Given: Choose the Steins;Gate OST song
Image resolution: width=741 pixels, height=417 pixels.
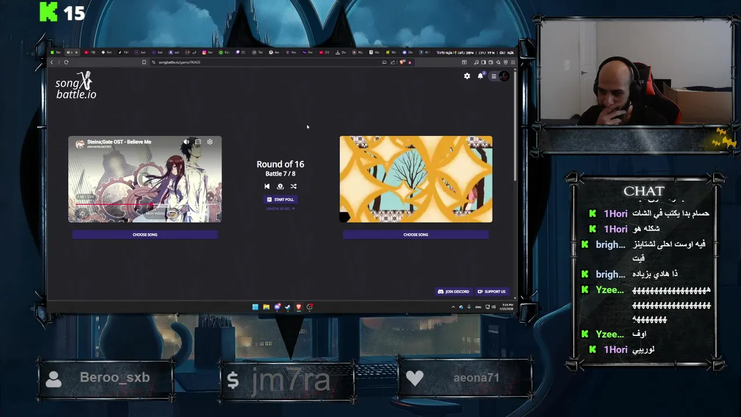Looking at the screenshot, I should pyautogui.click(x=145, y=235).
